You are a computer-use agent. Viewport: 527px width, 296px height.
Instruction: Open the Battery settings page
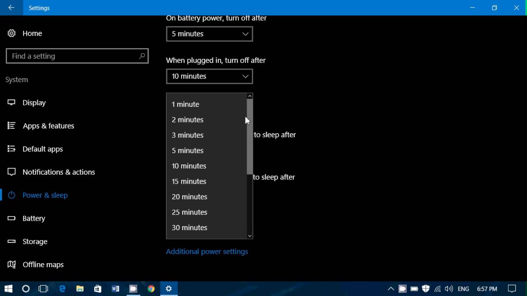pos(34,218)
